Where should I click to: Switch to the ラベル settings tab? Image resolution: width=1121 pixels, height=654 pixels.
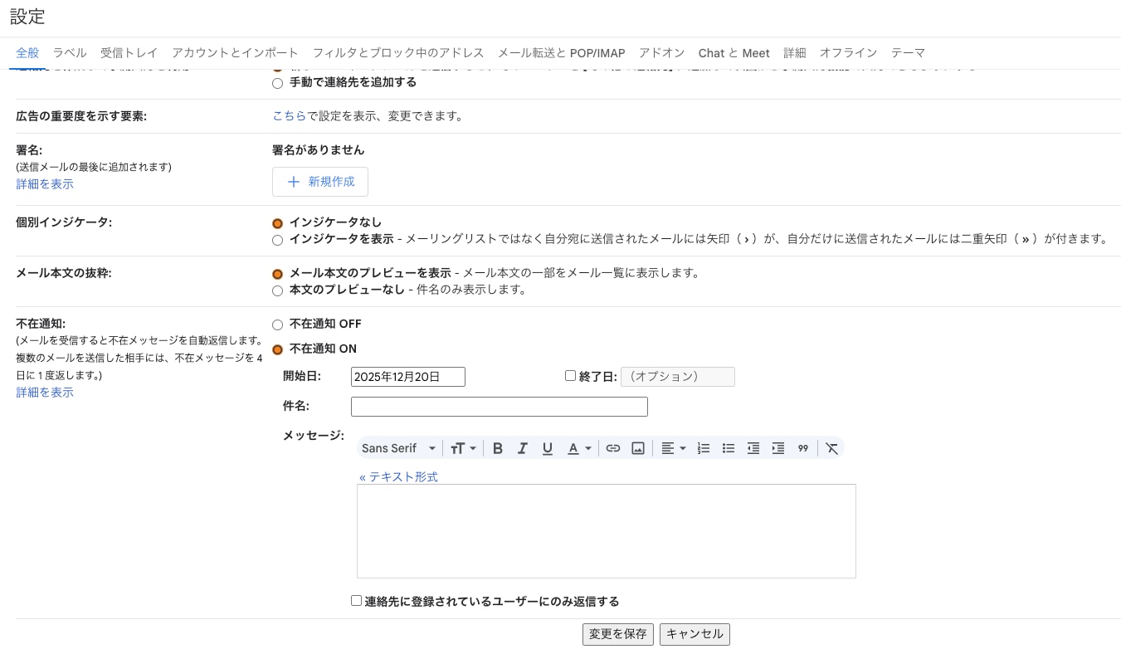pos(69,52)
